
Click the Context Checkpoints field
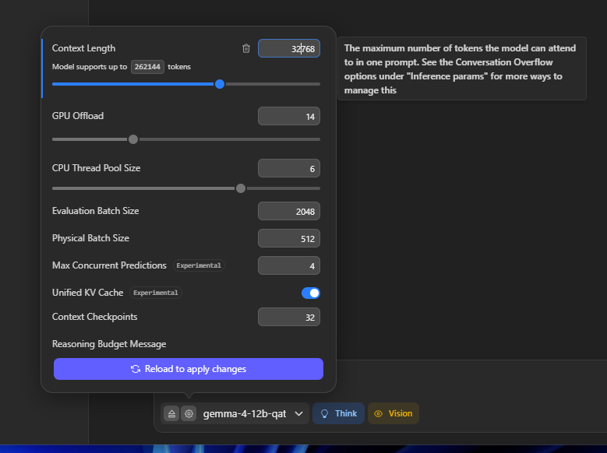pos(289,317)
